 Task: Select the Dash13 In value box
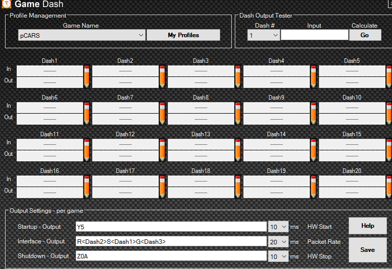201,144
